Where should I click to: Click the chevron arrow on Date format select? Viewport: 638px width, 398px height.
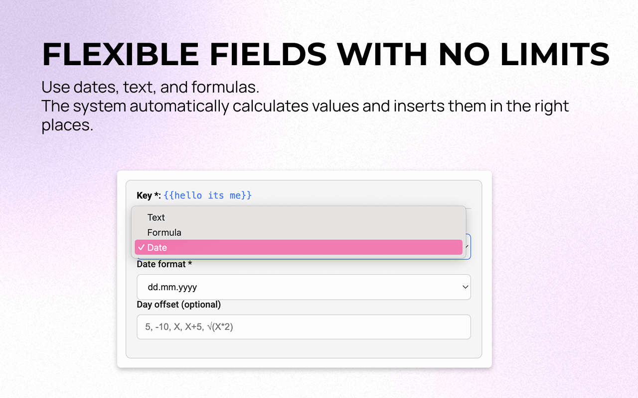coord(466,287)
